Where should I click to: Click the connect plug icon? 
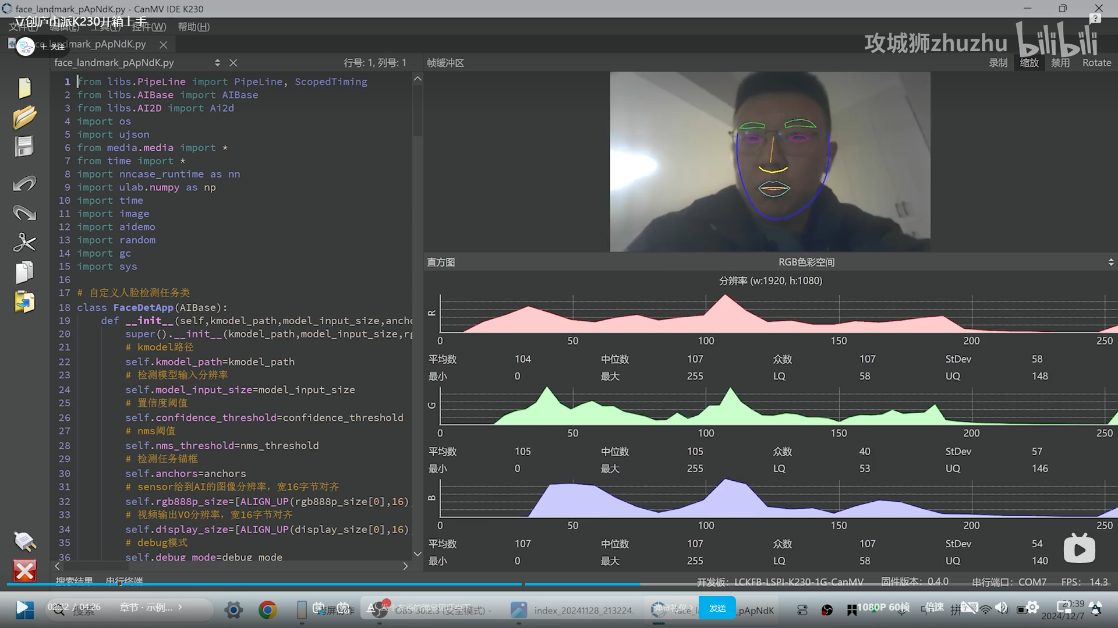point(24,541)
